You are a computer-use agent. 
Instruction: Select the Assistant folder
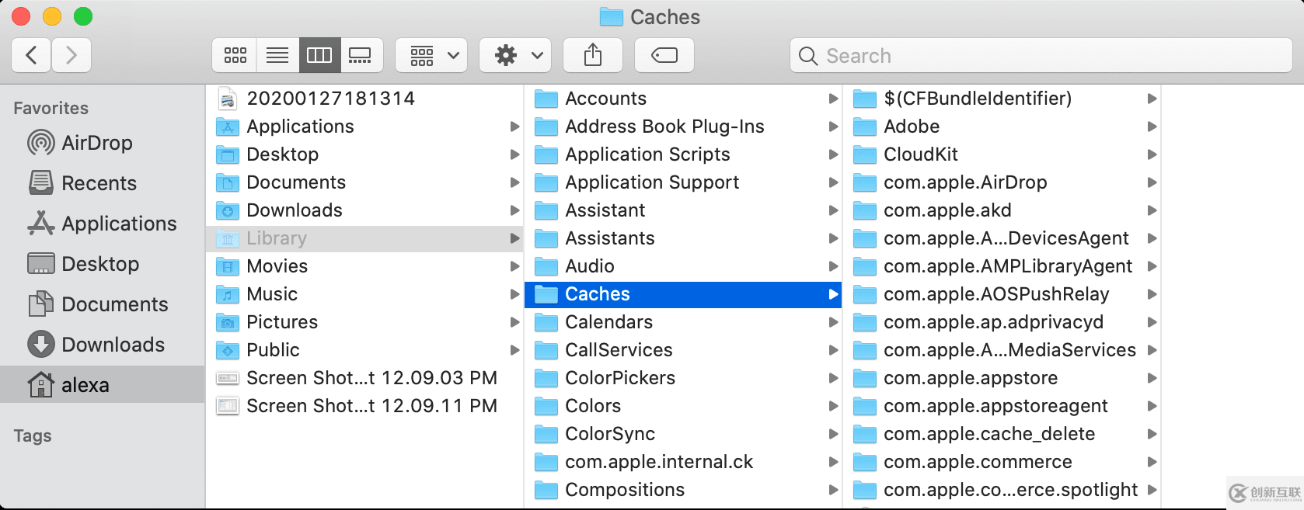(x=684, y=210)
